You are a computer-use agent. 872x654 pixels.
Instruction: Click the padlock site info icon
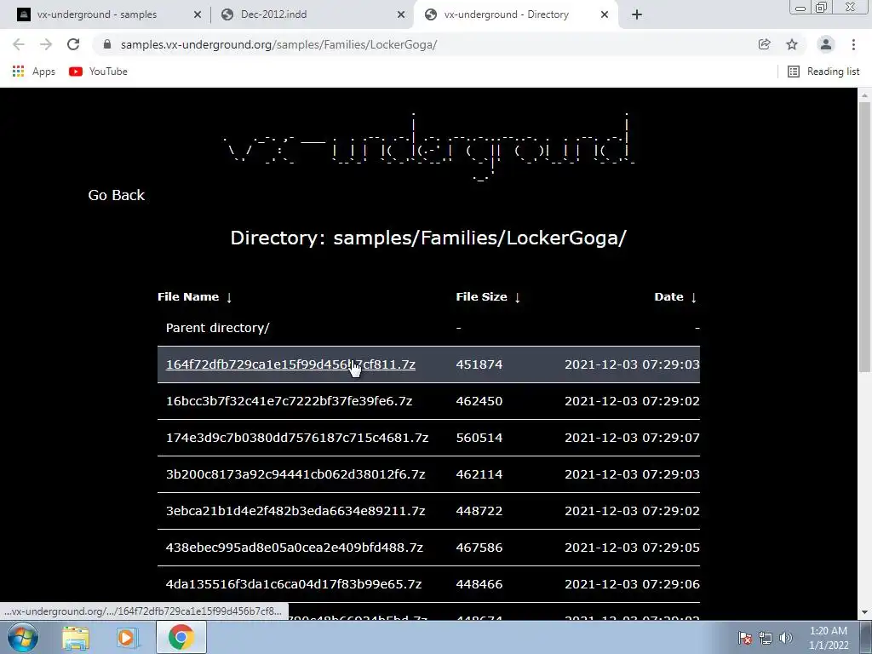click(x=107, y=44)
